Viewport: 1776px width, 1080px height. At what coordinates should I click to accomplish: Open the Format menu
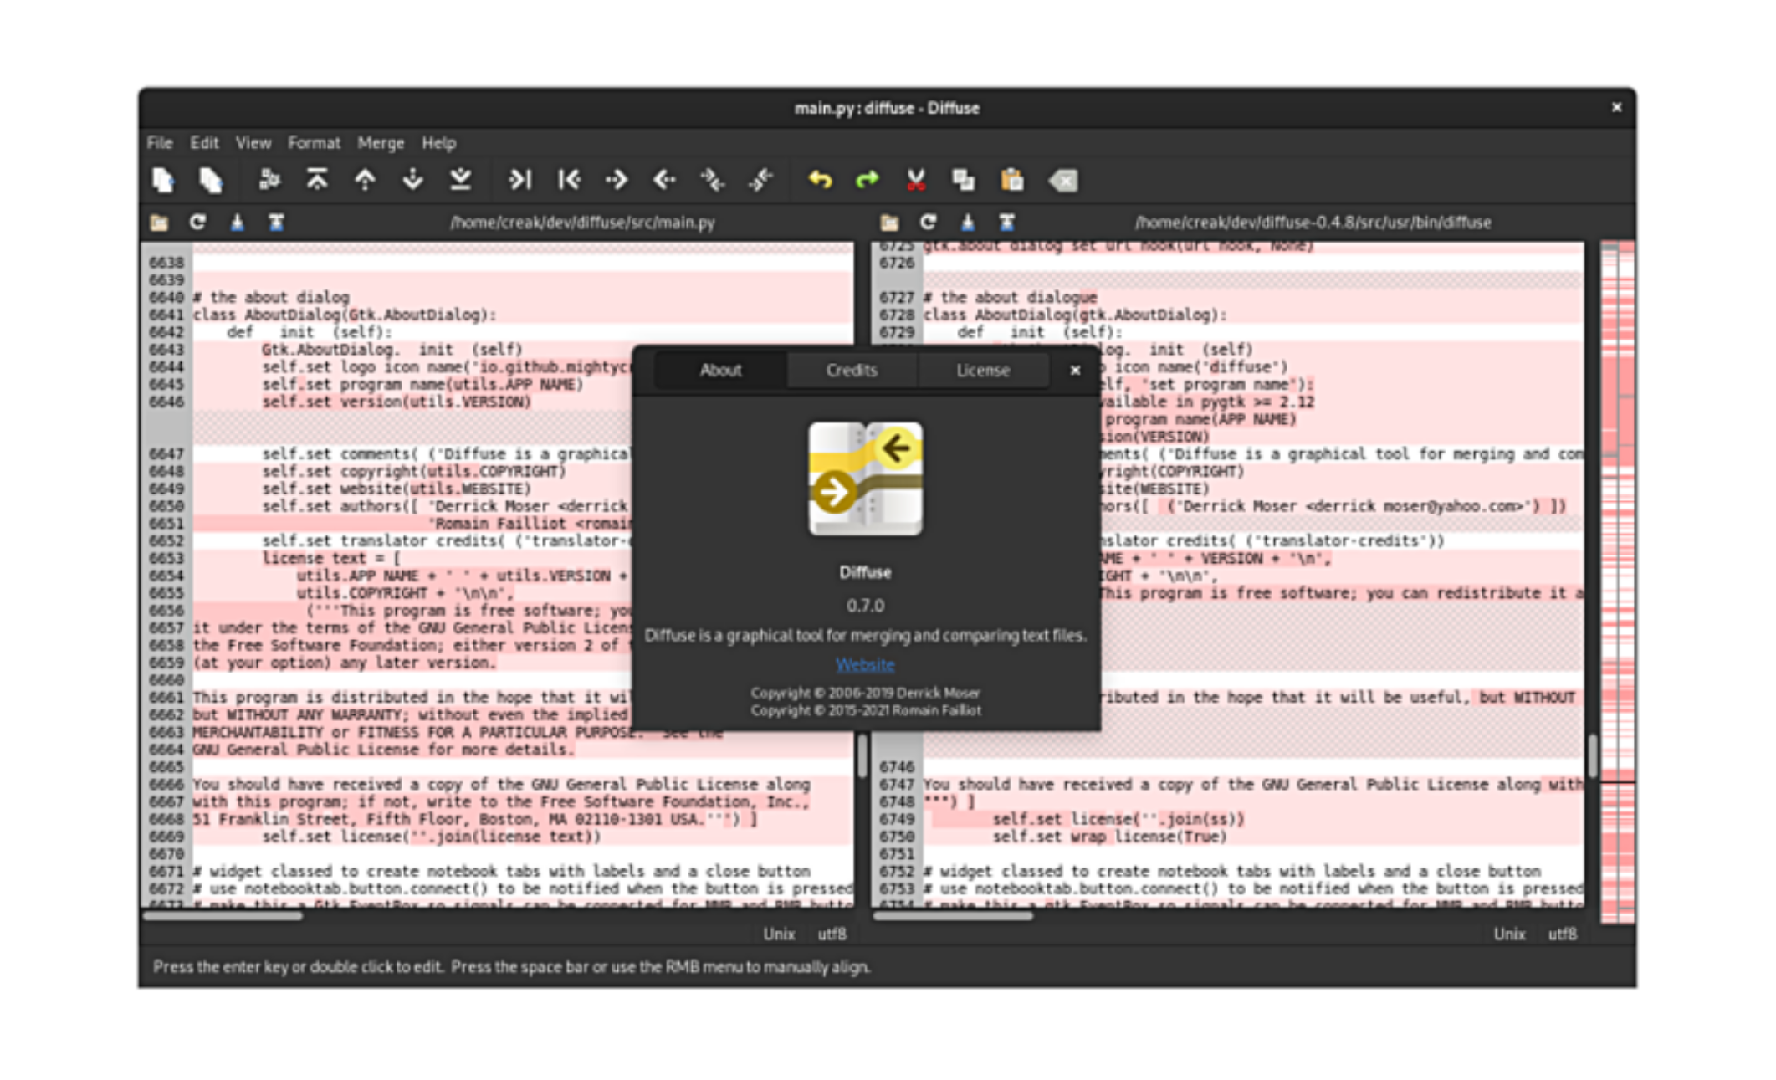tap(315, 143)
